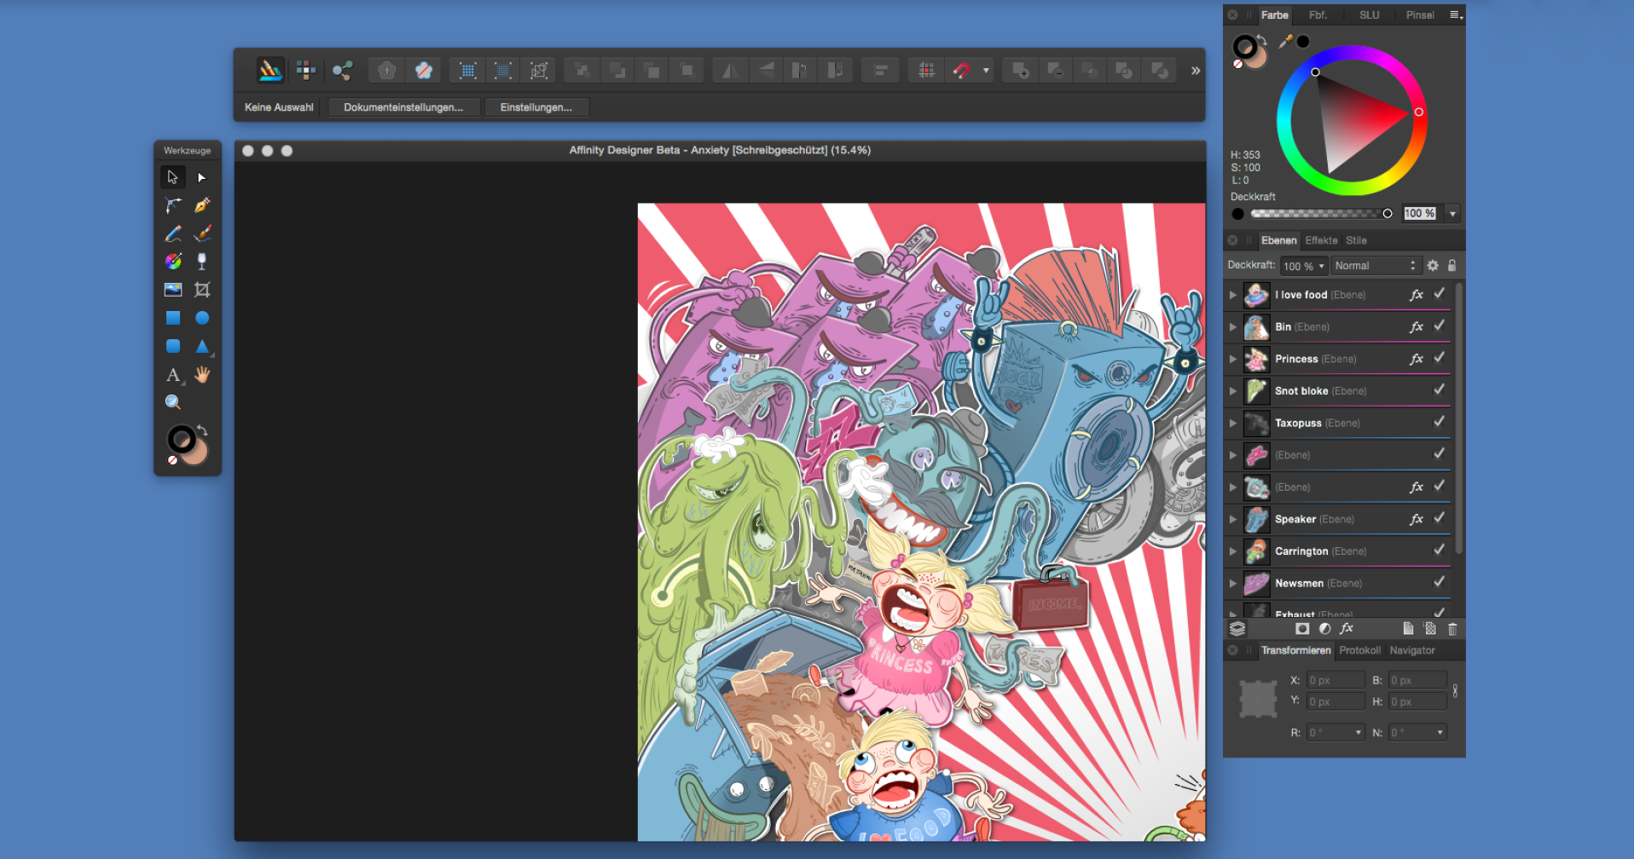The height and width of the screenshot is (859, 1634).
Task: Add a mask layer icon
Action: coord(1302,629)
